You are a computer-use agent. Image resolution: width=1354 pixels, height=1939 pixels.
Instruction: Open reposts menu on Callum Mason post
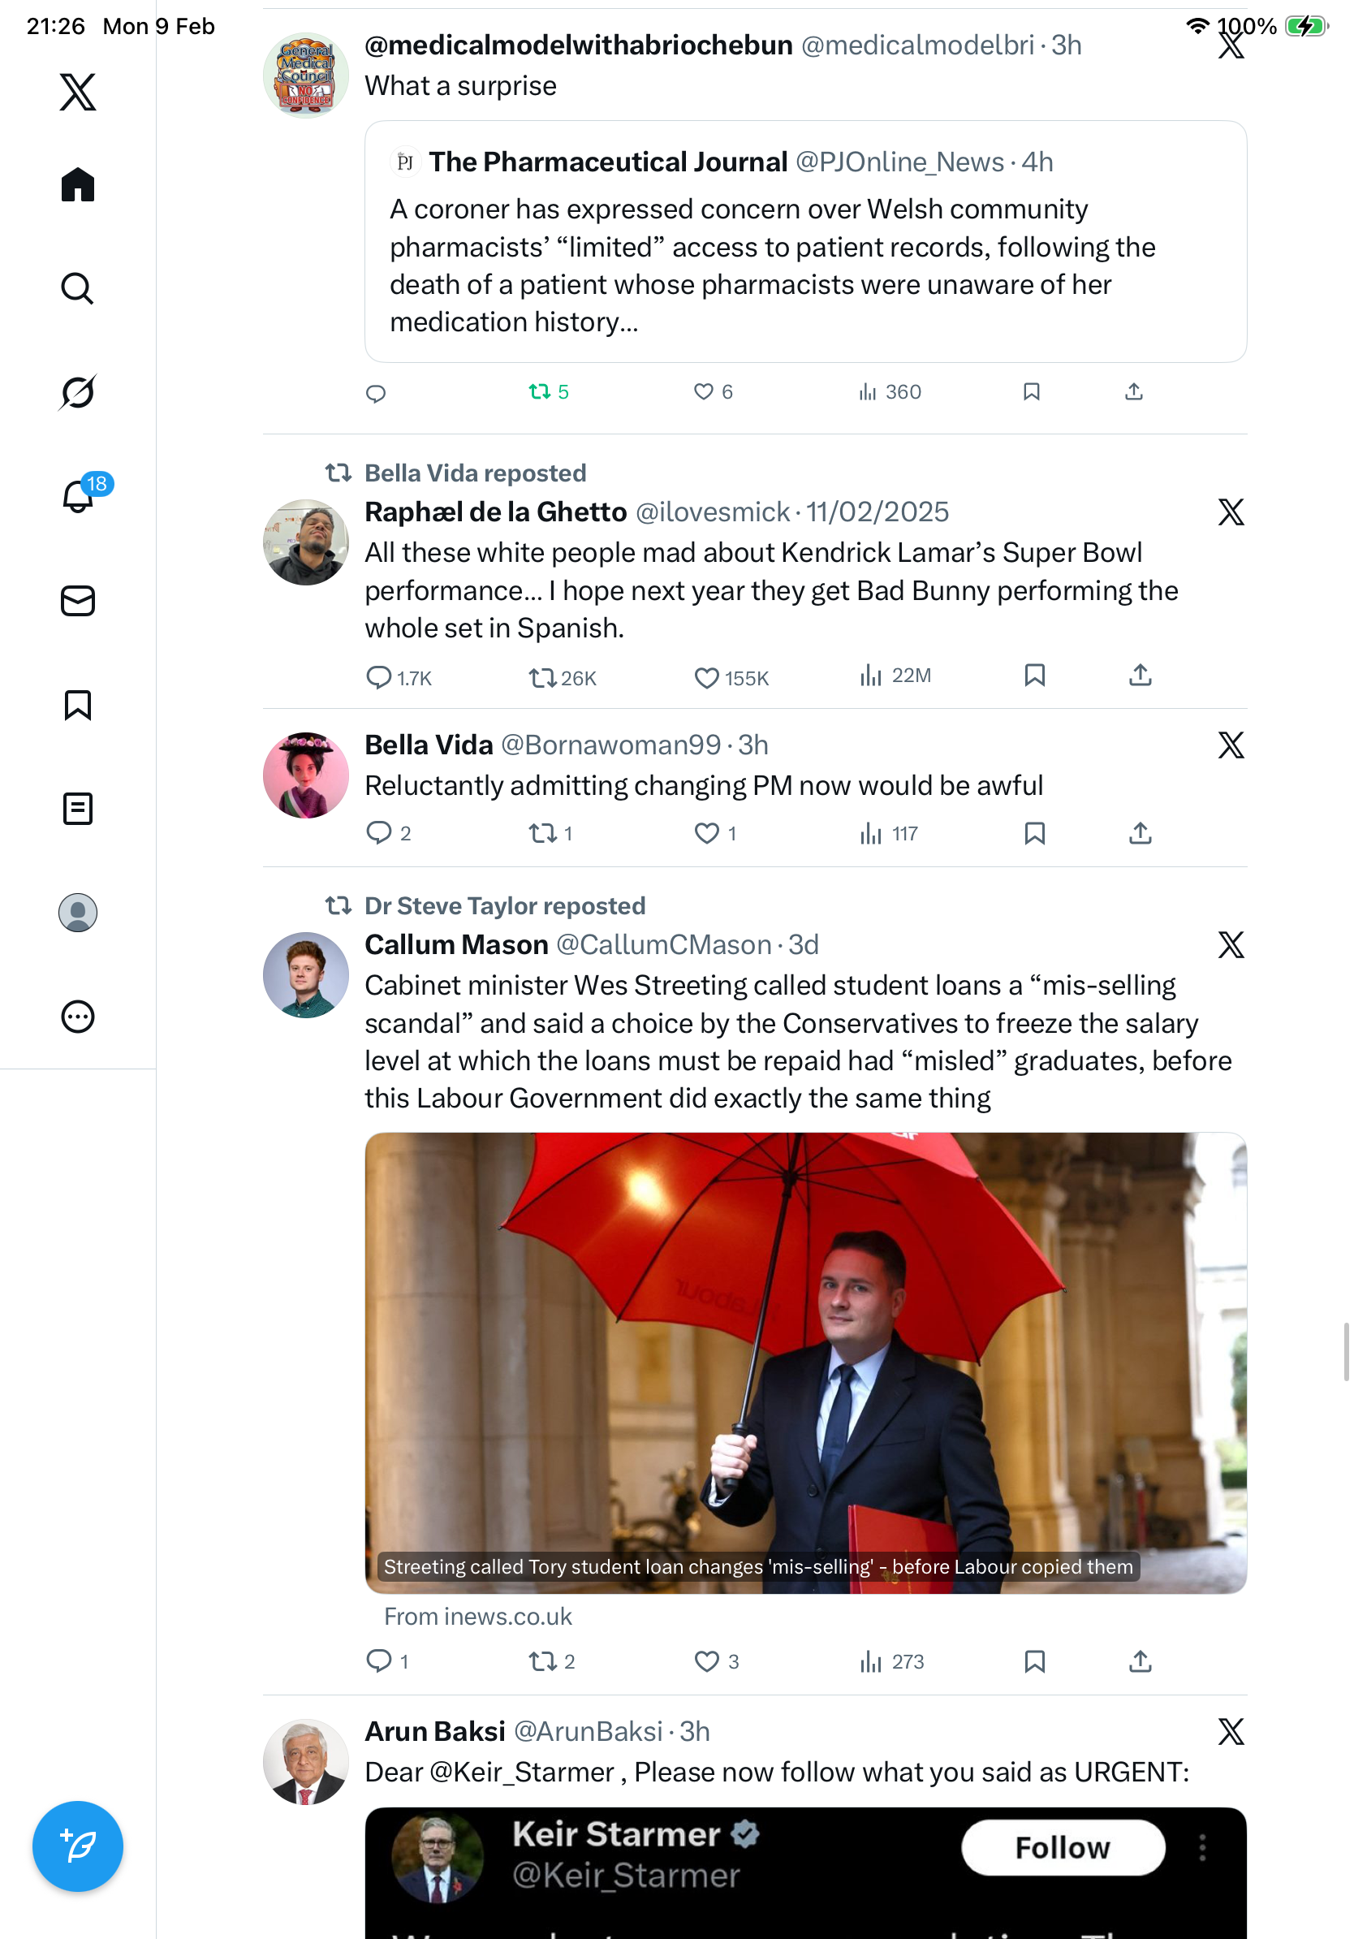(x=542, y=1661)
